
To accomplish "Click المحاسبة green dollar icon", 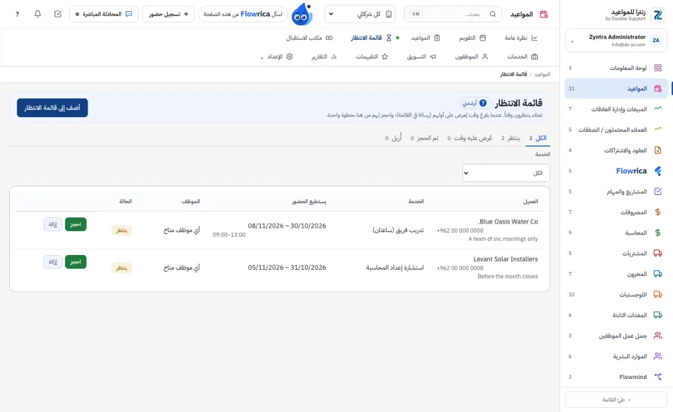I will tap(658, 233).
